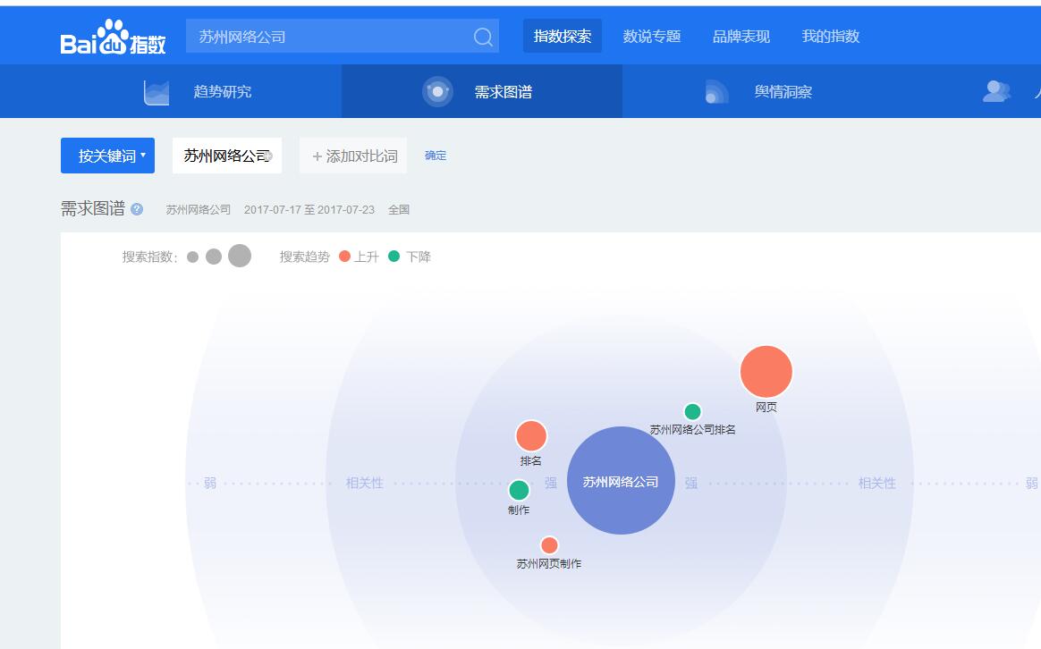Click the search magnifier icon
The width and height of the screenshot is (1041, 649).
point(483,37)
